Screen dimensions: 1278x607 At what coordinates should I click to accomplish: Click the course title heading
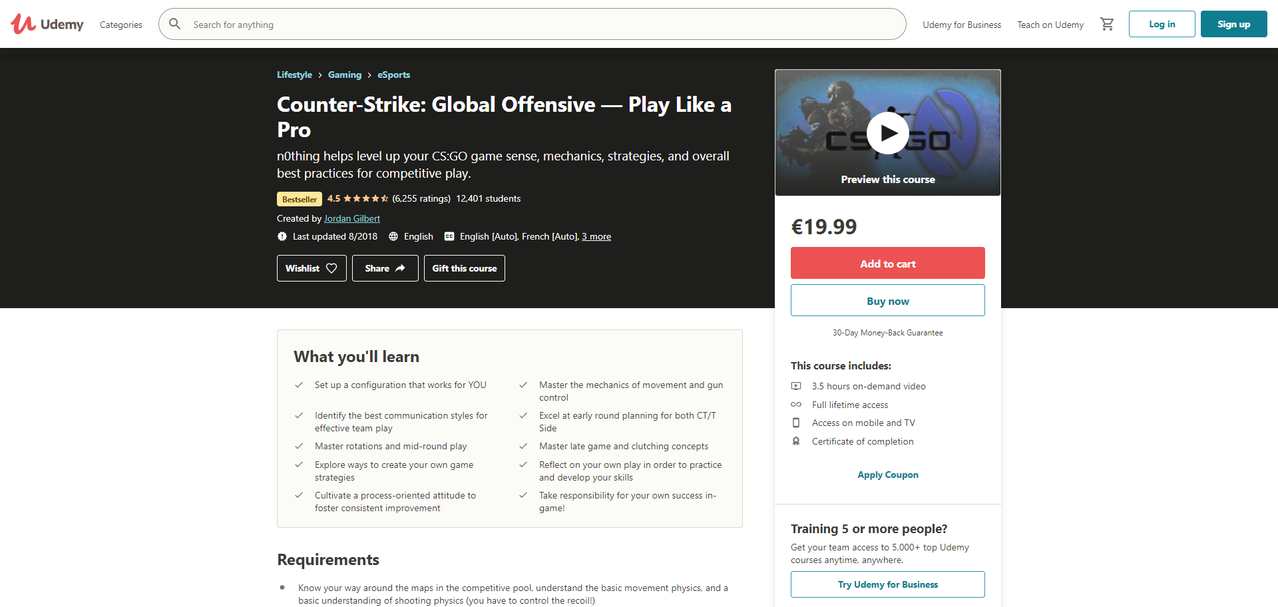[x=504, y=116]
